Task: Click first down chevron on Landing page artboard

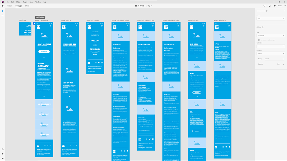Action: 44,58
